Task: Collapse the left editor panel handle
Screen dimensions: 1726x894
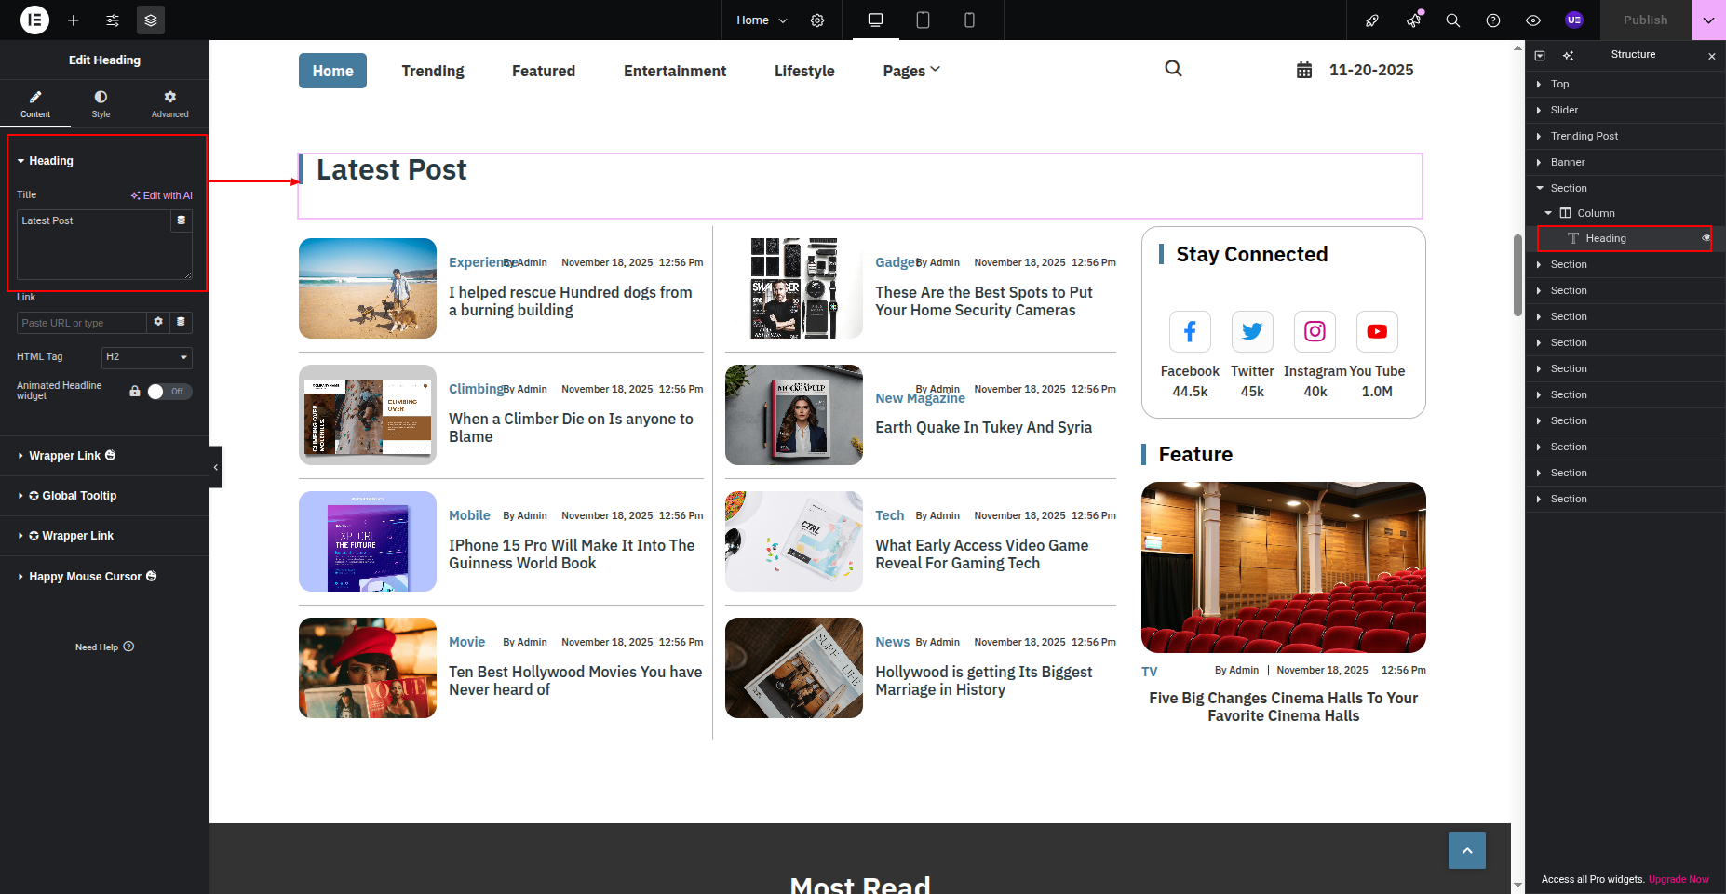Action: 216,467
